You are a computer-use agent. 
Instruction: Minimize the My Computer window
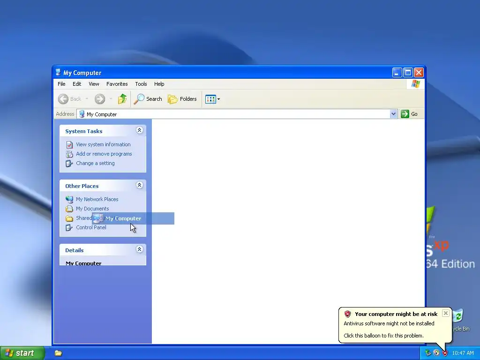(x=397, y=73)
